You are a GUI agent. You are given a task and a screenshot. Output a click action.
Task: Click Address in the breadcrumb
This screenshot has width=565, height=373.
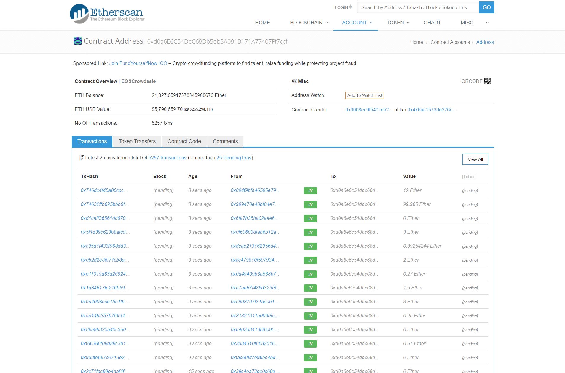485,42
